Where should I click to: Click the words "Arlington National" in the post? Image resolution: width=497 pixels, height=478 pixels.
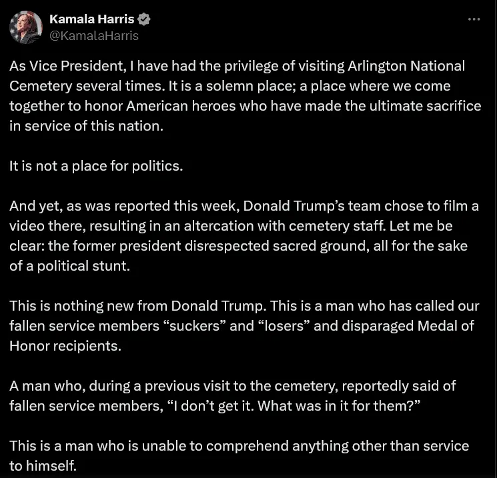[406, 66]
